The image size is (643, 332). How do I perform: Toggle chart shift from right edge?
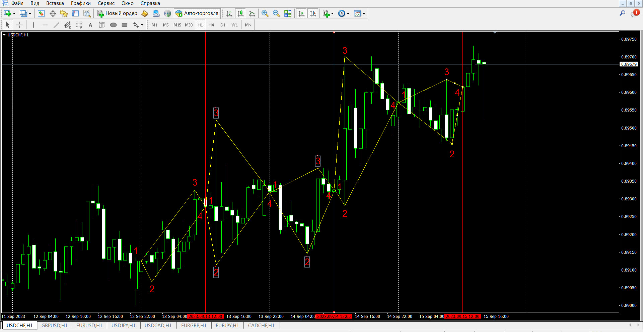point(313,13)
